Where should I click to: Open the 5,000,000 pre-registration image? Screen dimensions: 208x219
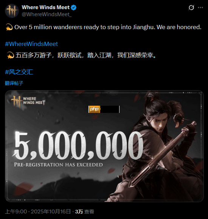tap(104, 146)
